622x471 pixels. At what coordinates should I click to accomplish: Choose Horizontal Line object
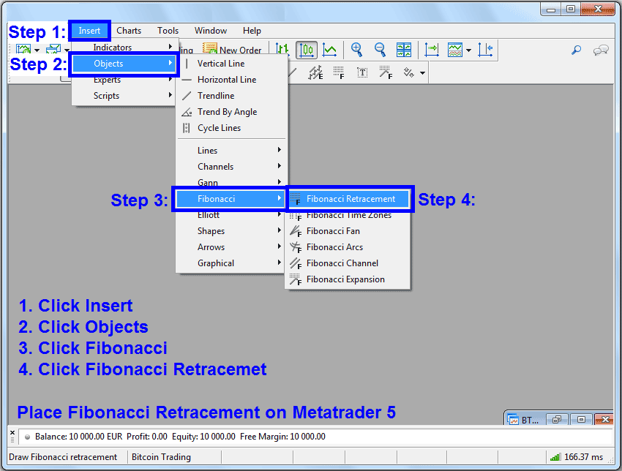click(x=232, y=79)
